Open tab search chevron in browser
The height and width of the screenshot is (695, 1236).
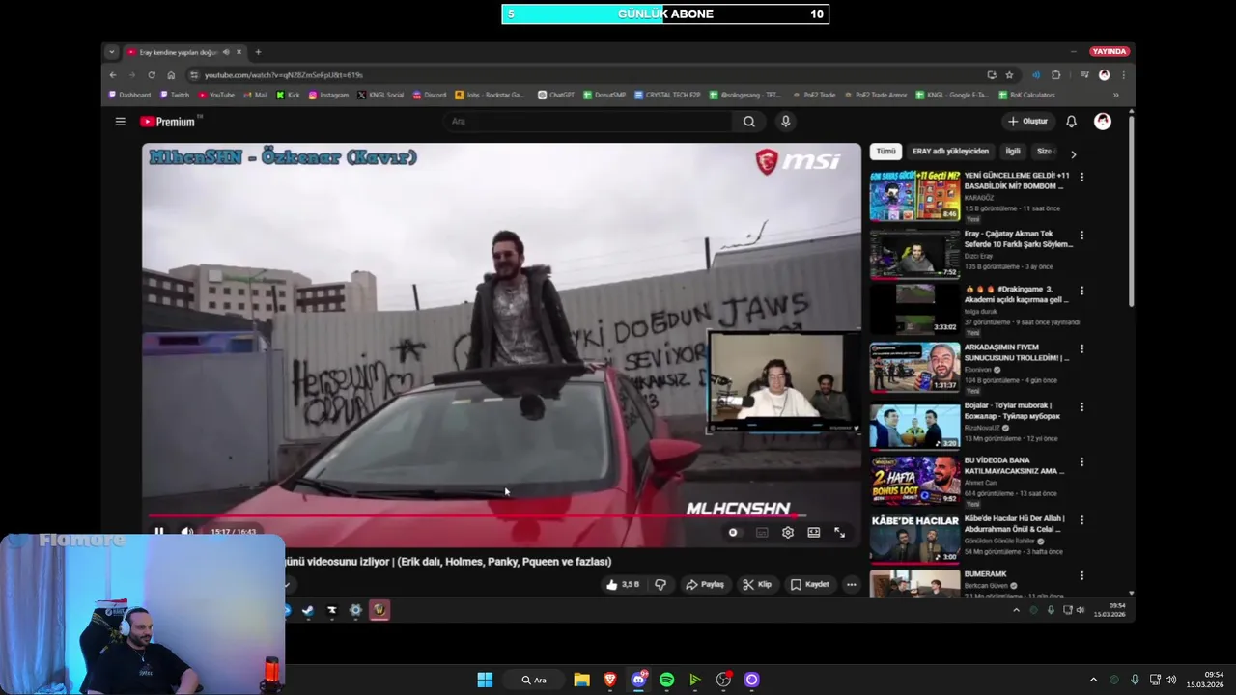[x=112, y=52]
